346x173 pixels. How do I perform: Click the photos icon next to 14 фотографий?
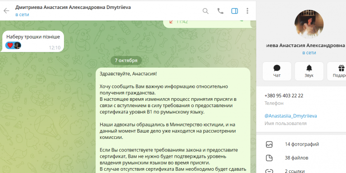point(269,144)
